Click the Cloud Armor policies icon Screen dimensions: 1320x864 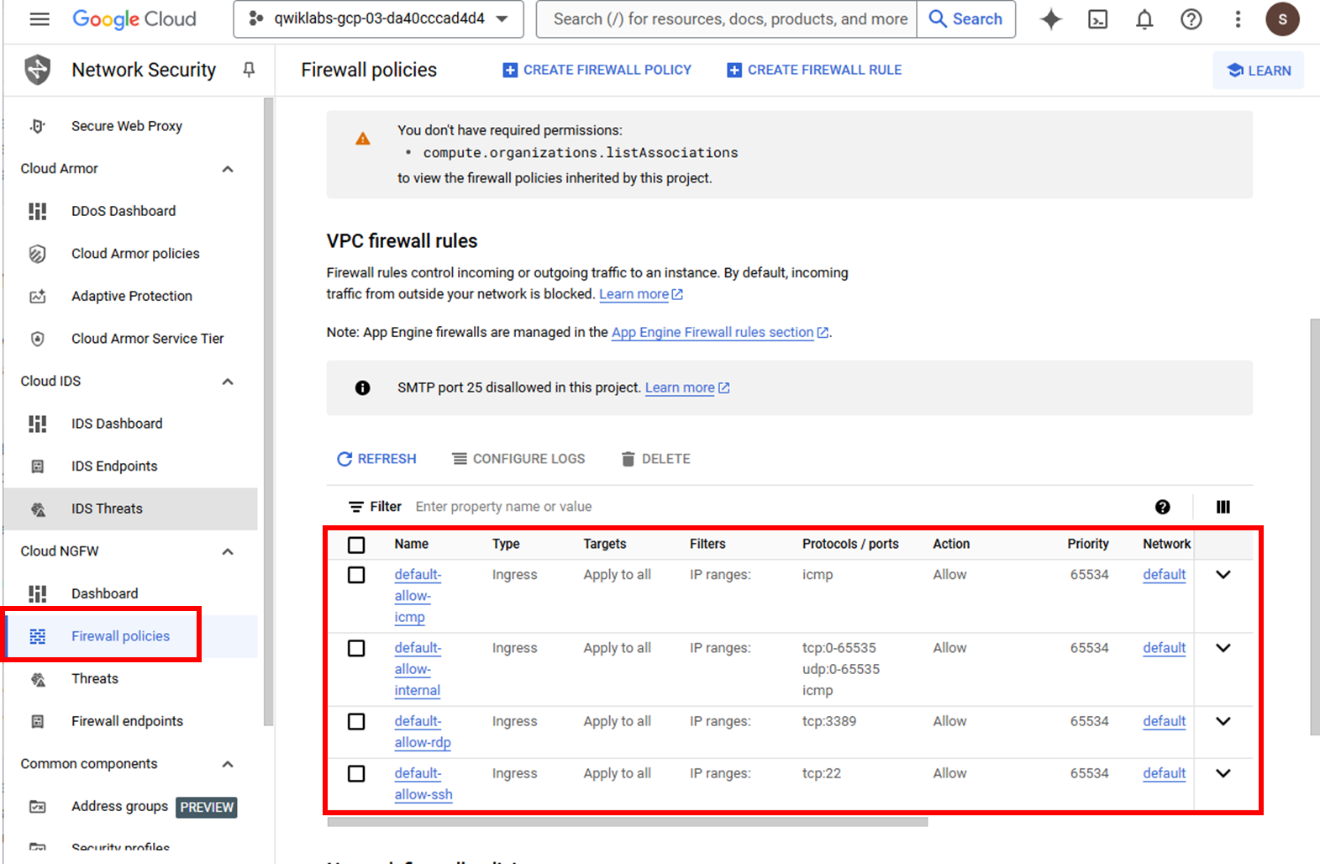click(x=38, y=254)
